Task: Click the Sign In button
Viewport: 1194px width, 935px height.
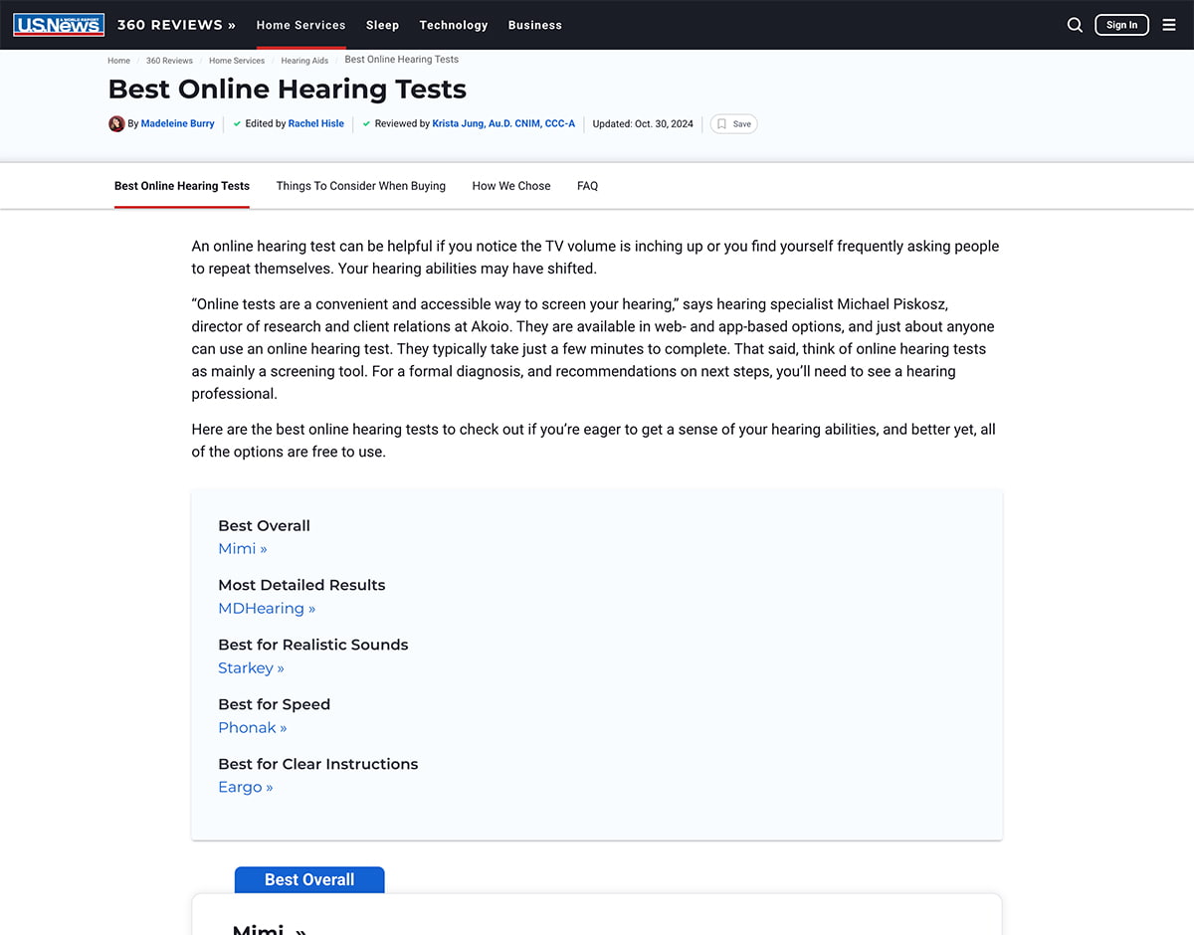Action: [x=1121, y=25]
